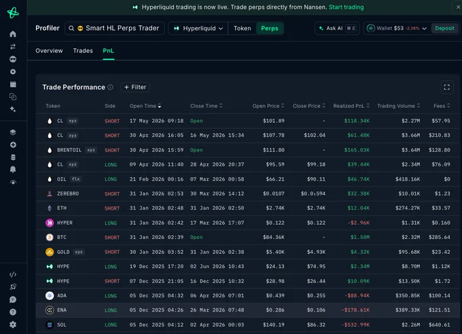Open the bell alerts icon in sidebar
Image resolution: width=462 pixels, height=334 pixels.
point(13,169)
